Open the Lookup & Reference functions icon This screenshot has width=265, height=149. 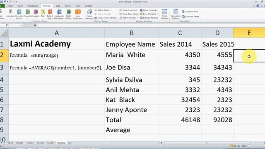59,12
